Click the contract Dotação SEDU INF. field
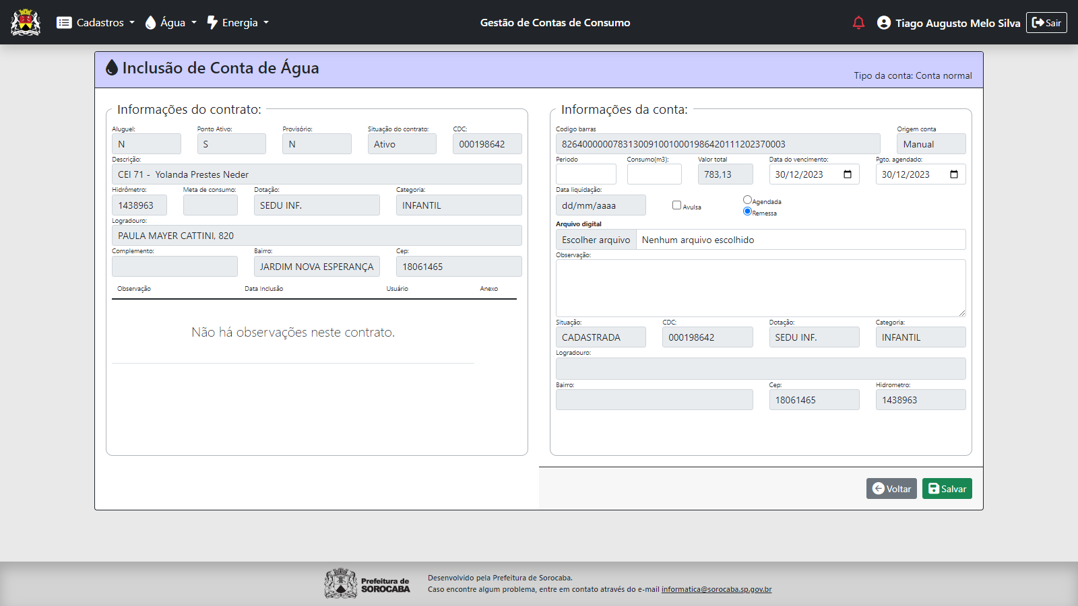 coord(317,205)
